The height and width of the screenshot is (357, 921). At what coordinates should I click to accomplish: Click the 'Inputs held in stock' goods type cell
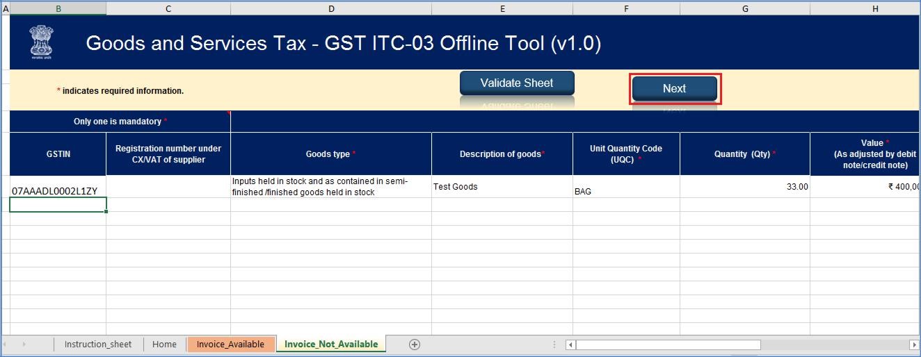coord(331,187)
